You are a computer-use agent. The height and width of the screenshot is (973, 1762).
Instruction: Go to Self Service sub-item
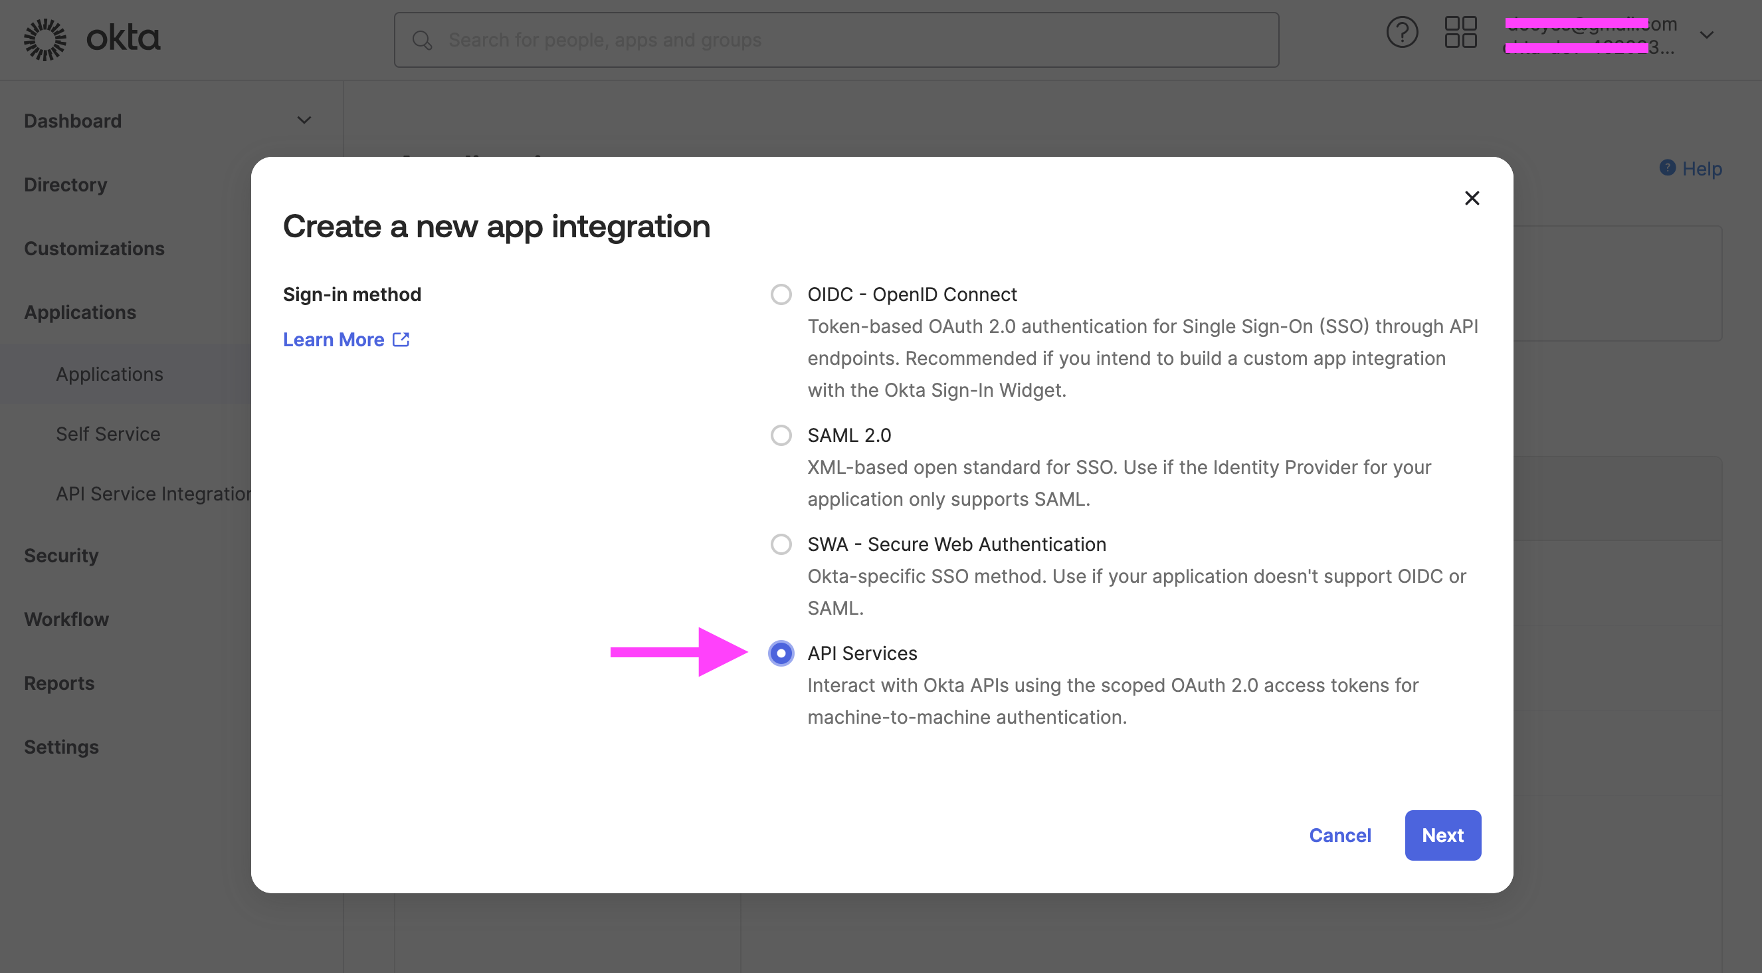(x=108, y=434)
